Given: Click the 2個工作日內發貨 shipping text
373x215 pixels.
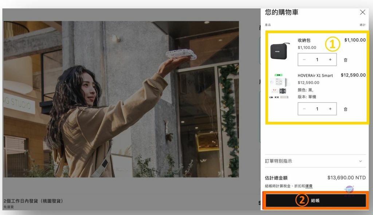Looking at the screenshot, I should click(x=33, y=201).
